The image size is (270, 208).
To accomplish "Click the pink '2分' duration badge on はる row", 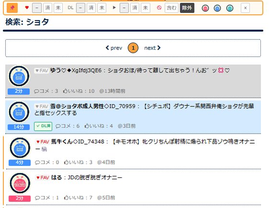I will [20, 198].
